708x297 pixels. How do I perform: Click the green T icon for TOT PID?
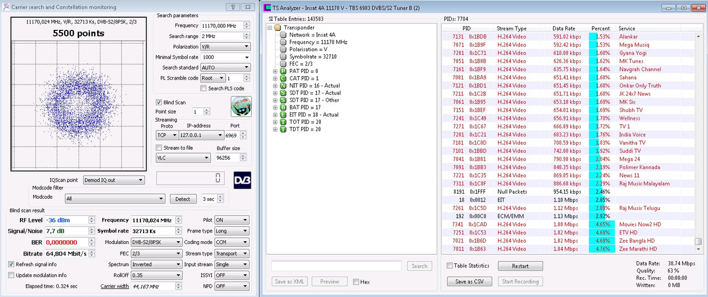(x=283, y=121)
